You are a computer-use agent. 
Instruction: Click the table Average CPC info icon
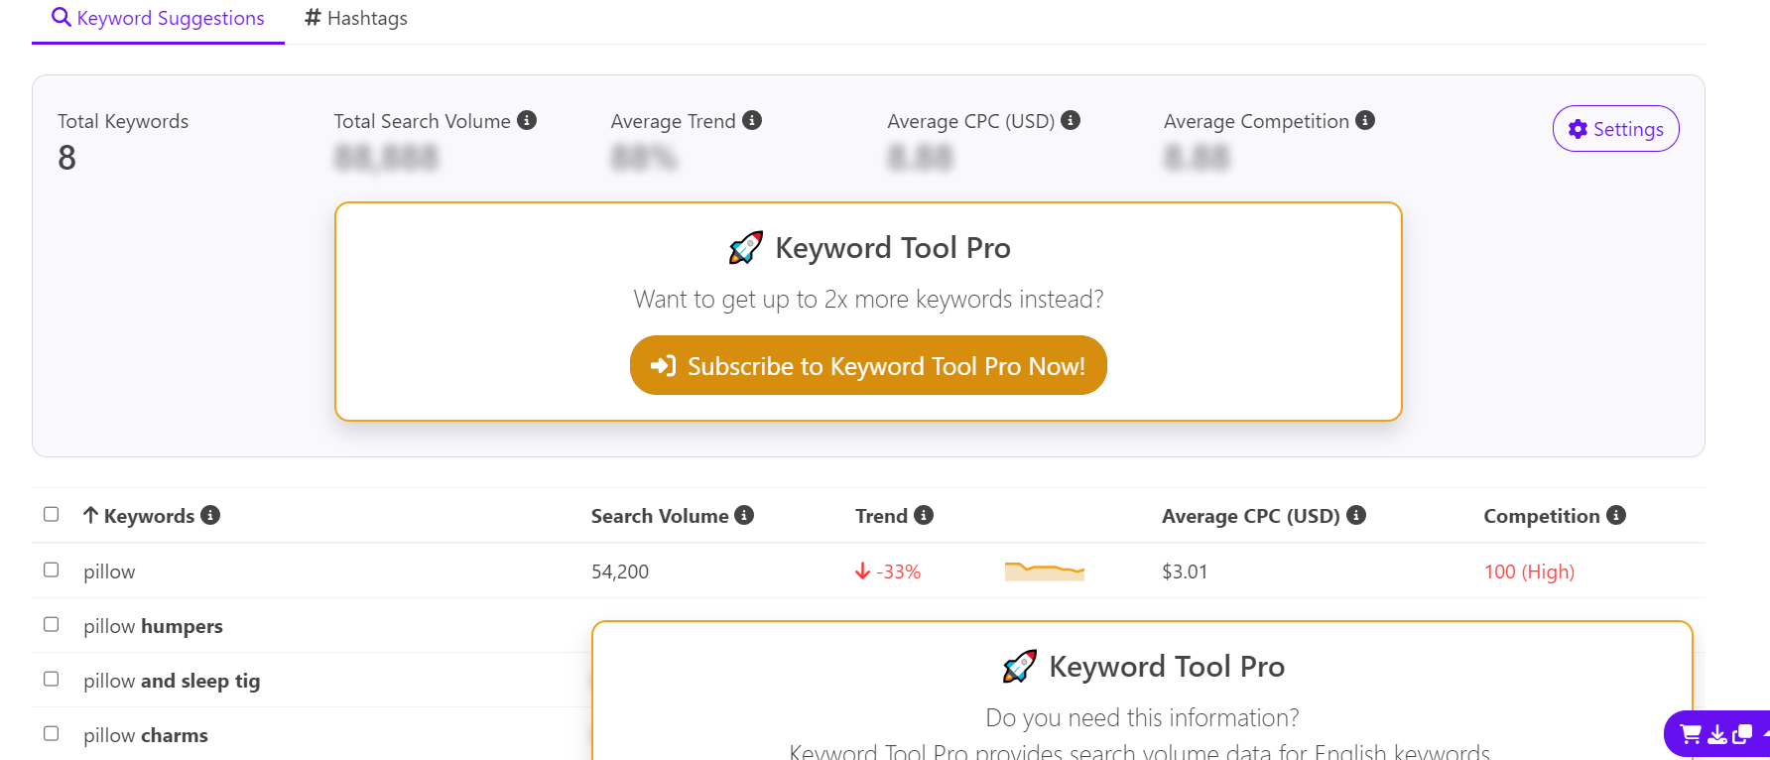pos(1356,515)
